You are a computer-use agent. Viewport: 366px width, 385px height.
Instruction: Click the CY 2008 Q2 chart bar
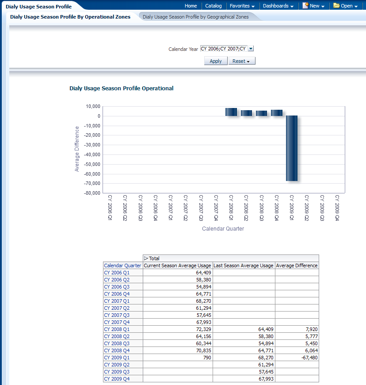[246, 113]
